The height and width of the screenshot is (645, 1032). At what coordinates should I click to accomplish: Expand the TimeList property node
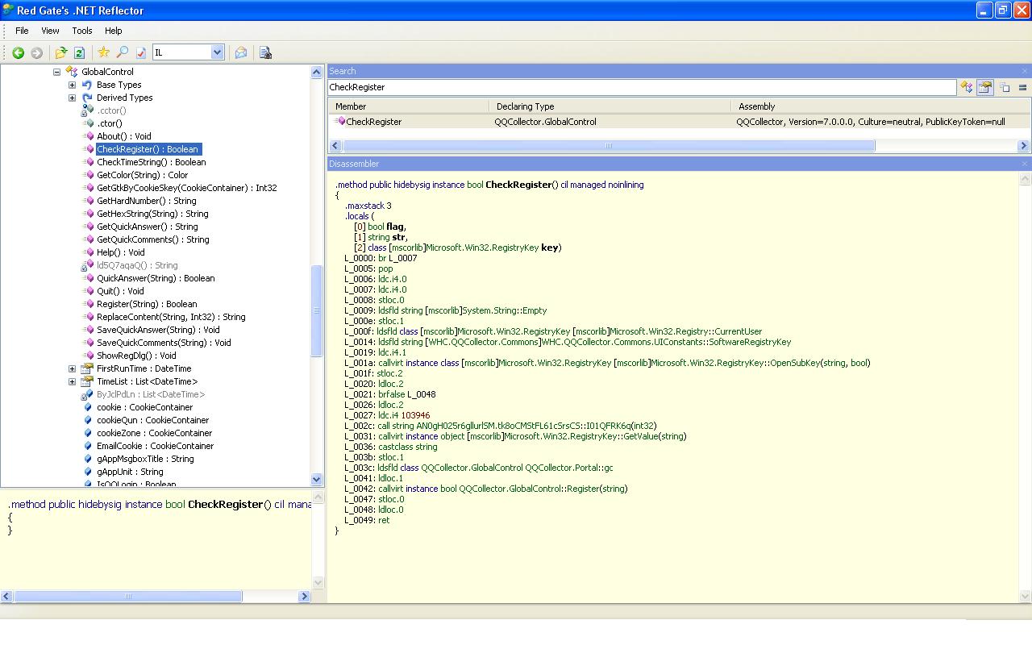click(x=72, y=381)
